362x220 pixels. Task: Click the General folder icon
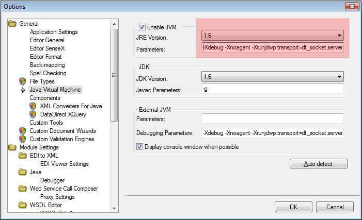pyautogui.click(x=12, y=24)
